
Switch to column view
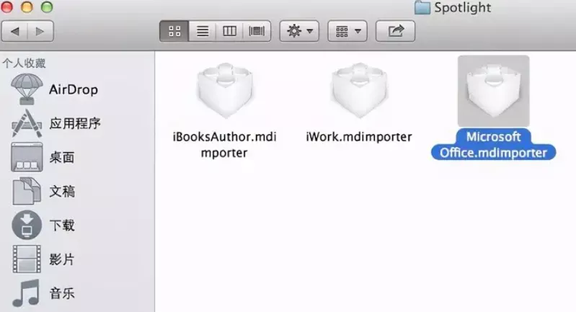tap(229, 31)
